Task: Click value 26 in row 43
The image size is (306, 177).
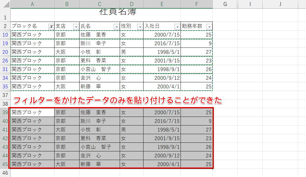Action: pyautogui.click(x=209, y=147)
